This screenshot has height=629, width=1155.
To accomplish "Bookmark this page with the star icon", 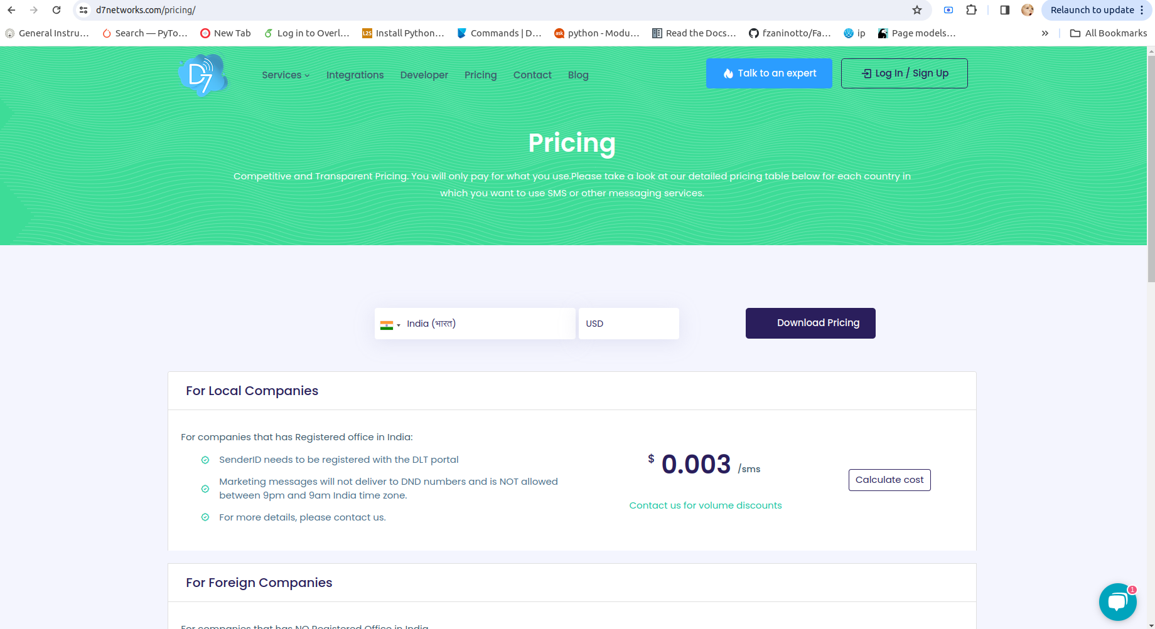I will [917, 10].
